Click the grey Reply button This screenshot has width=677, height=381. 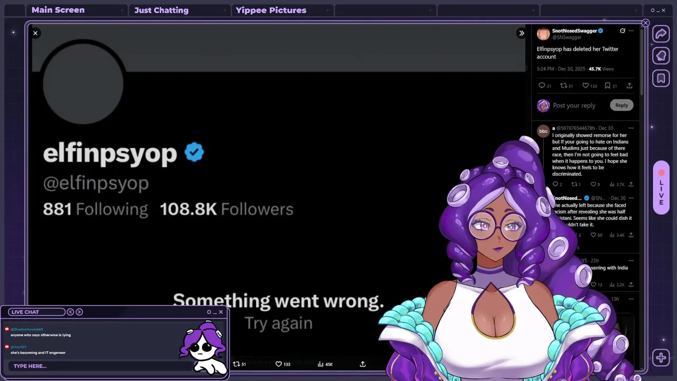point(621,105)
